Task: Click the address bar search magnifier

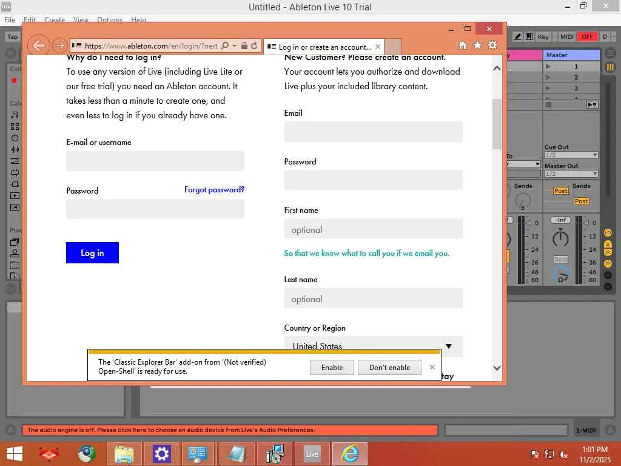Action: tap(225, 46)
